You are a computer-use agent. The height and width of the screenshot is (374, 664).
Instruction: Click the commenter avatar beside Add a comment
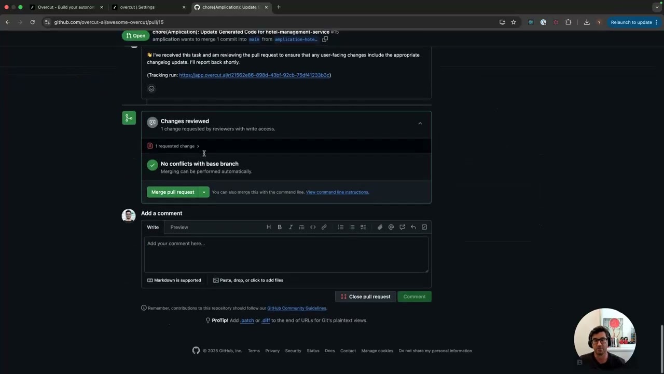coord(129,215)
